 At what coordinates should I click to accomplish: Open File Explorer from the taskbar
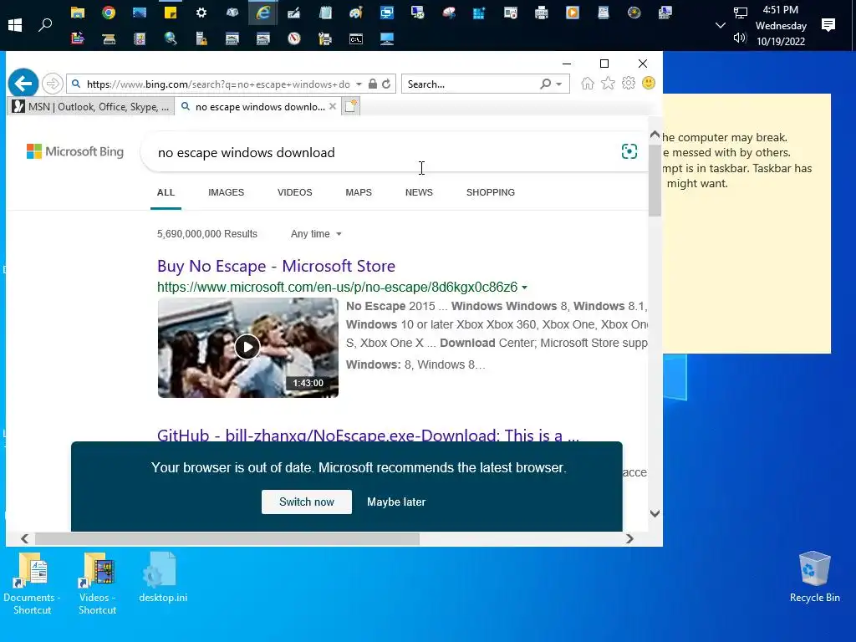pos(78,13)
